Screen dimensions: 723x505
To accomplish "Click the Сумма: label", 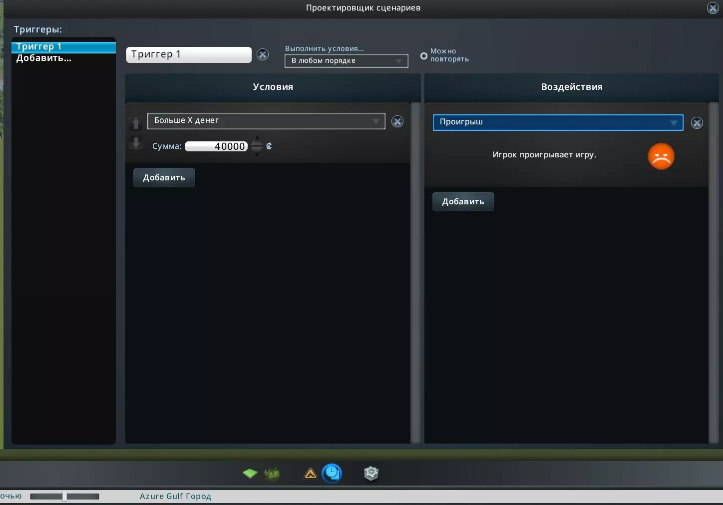I will coord(167,146).
